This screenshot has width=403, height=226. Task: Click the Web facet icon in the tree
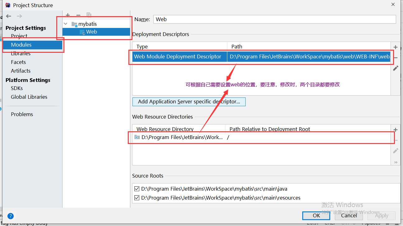82,32
